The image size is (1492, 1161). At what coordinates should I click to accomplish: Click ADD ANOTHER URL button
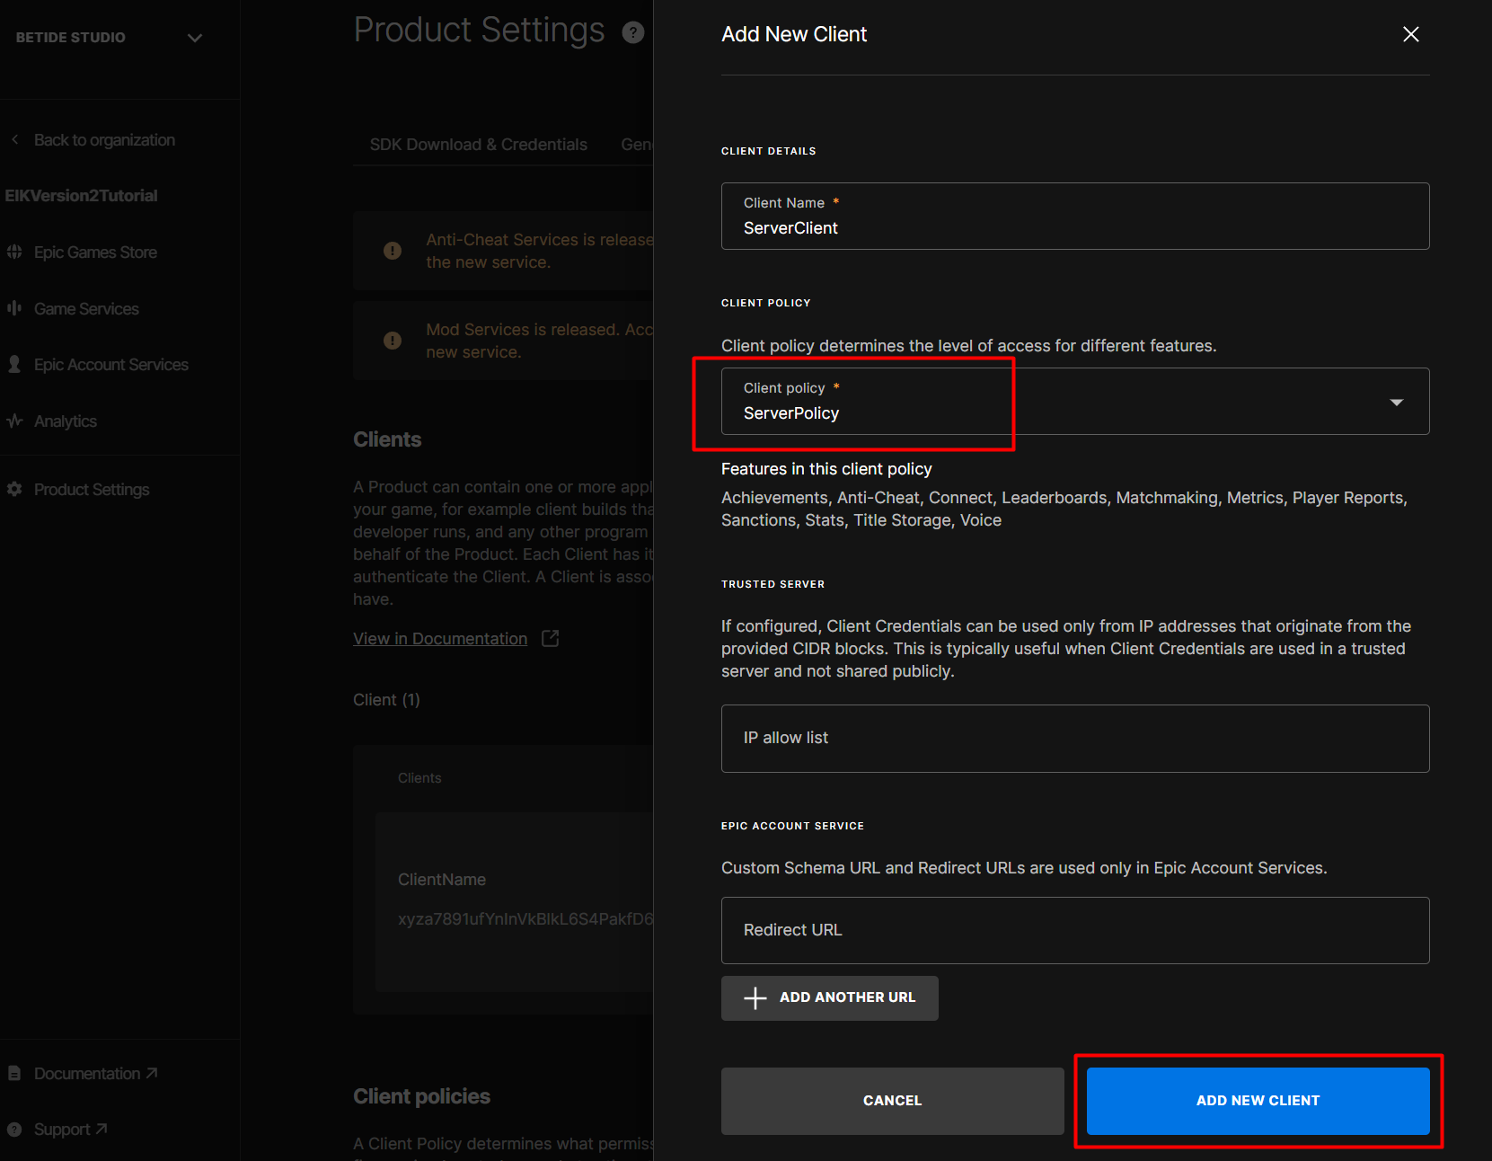(829, 997)
